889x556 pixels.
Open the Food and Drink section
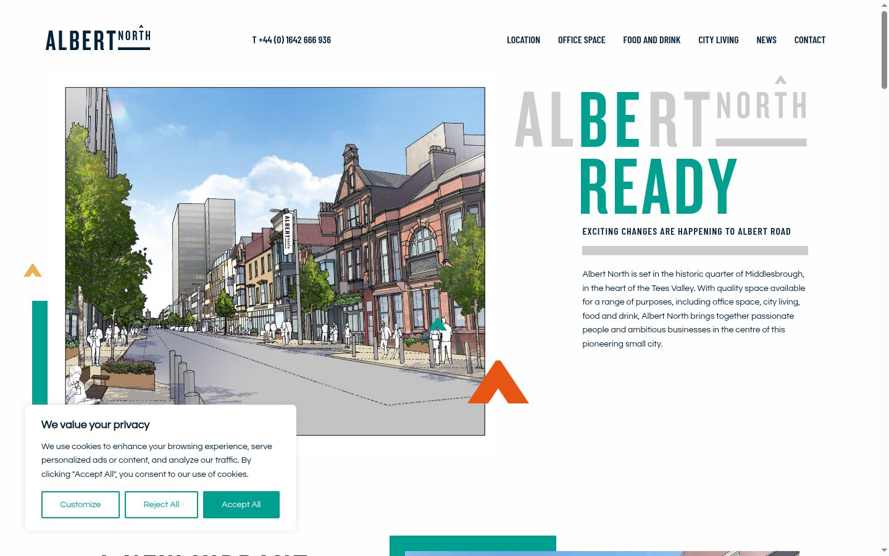tap(652, 40)
